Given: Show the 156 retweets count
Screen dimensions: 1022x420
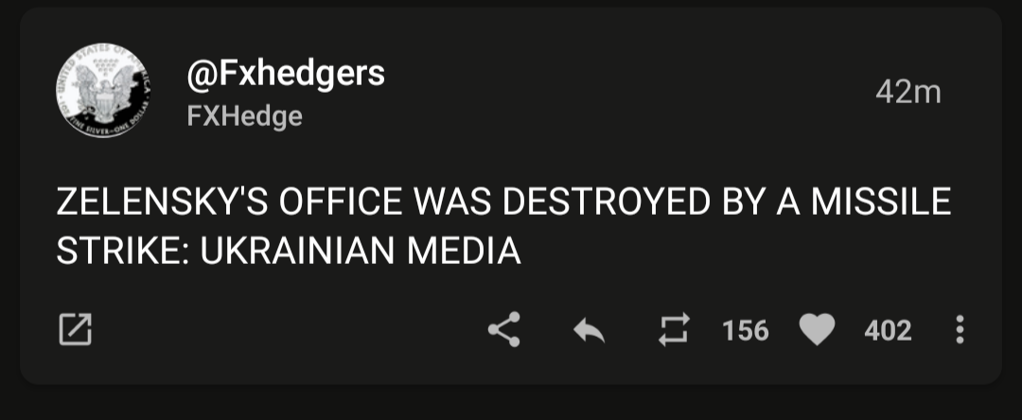Looking at the screenshot, I should click(x=745, y=331).
